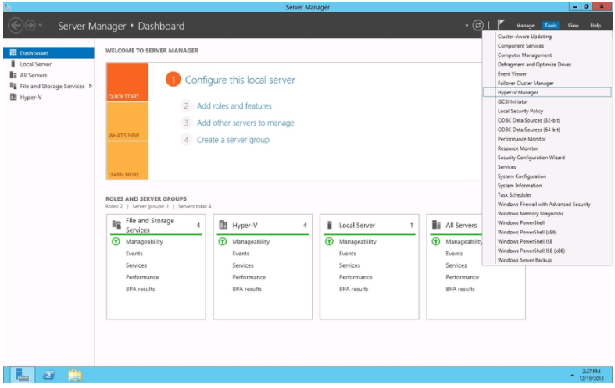Click the Dashboard icon in sidebar

coord(13,52)
